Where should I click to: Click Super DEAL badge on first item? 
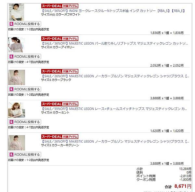(60, 6)
